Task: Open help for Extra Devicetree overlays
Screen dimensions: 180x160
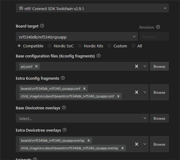Action: pos(64,130)
